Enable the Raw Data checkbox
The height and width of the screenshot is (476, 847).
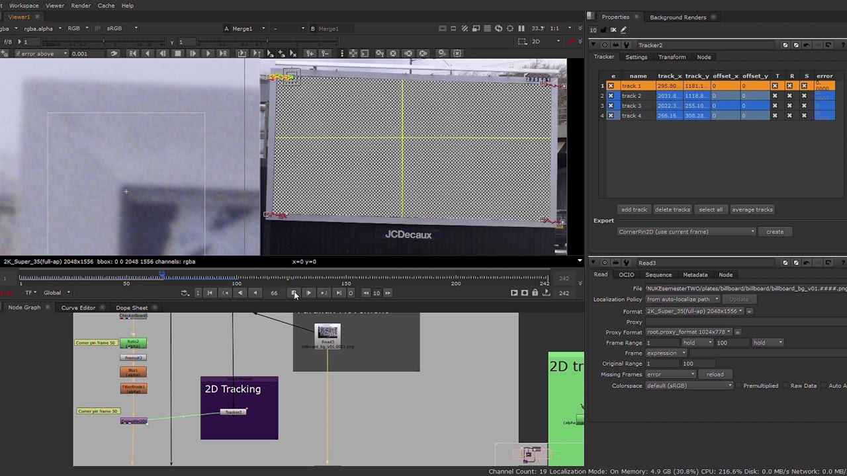785,386
